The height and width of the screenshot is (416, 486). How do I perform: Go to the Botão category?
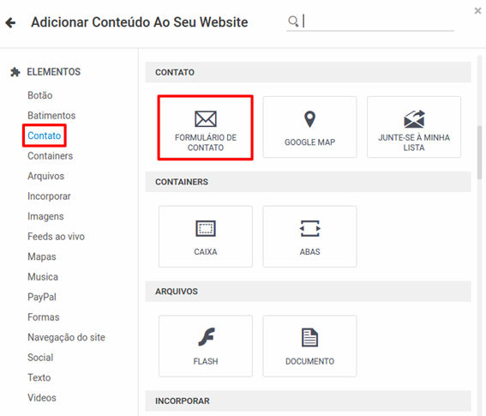pyautogui.click(x=40, y=95)
